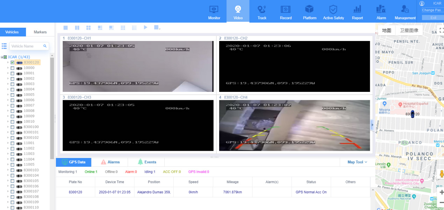Check vehicle 8300105 checkbox
Screen dimensions: 444x210
point(12,181)
